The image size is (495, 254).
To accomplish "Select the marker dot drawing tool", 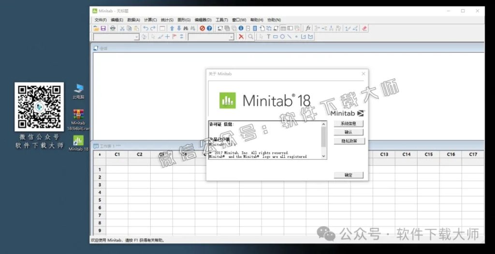I will coord(296,37).
